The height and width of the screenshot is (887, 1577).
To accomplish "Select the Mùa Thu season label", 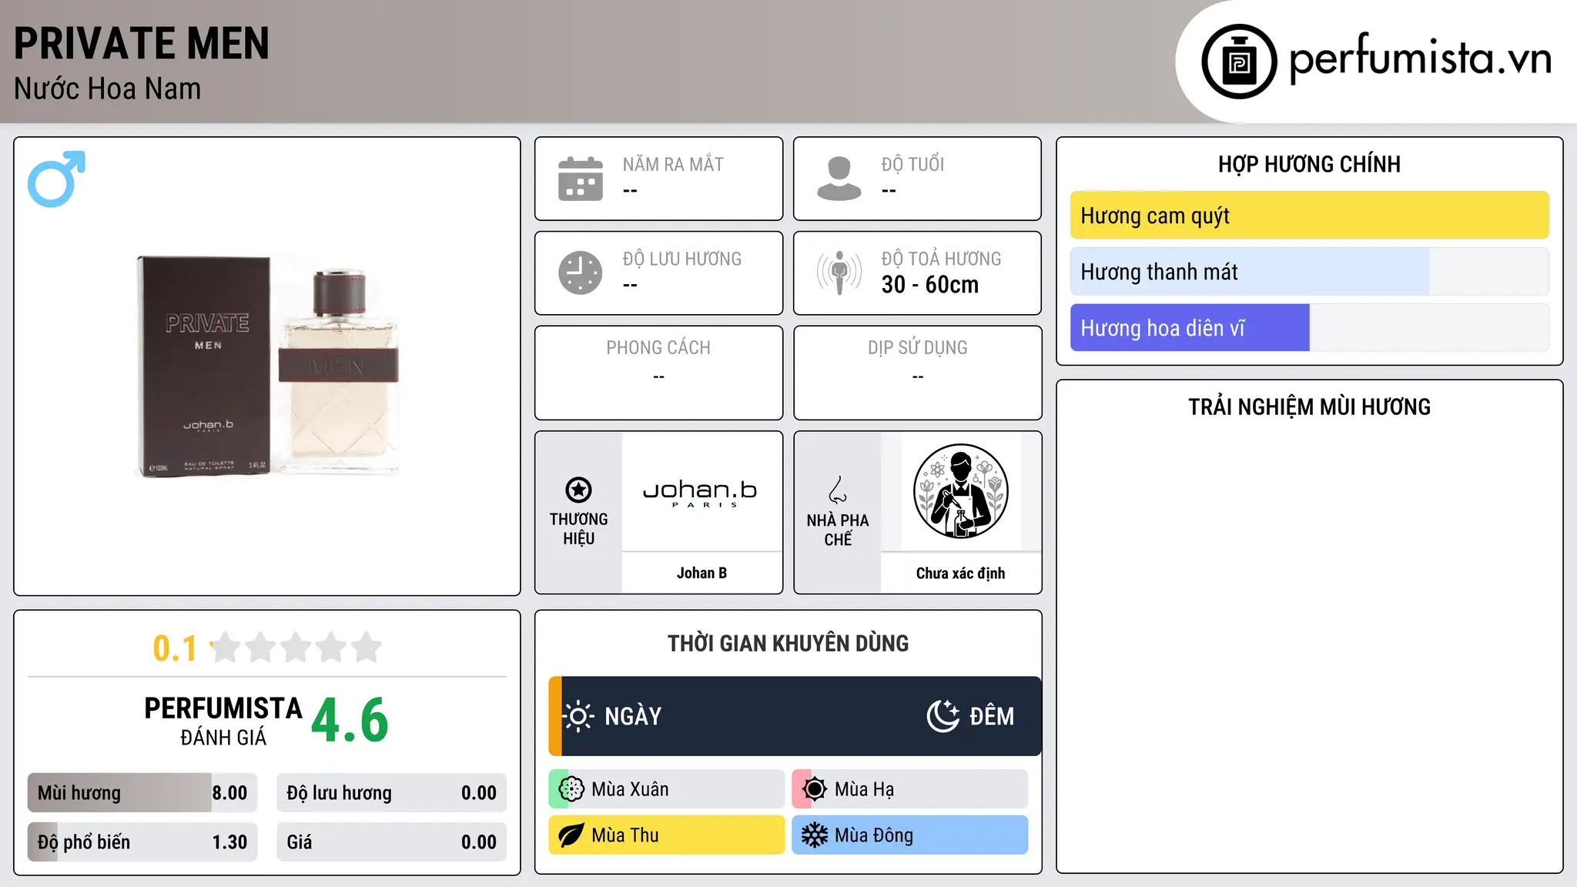I will point(625,835).
